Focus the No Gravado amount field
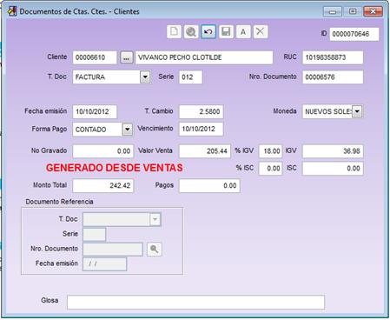390x320 pixels. coord(103,151)
